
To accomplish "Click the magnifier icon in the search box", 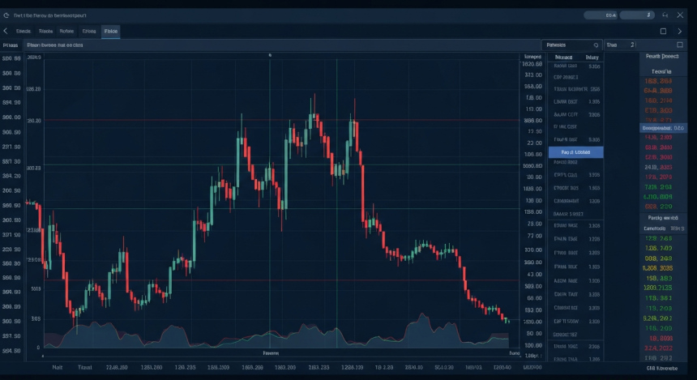I will point(597,45).
